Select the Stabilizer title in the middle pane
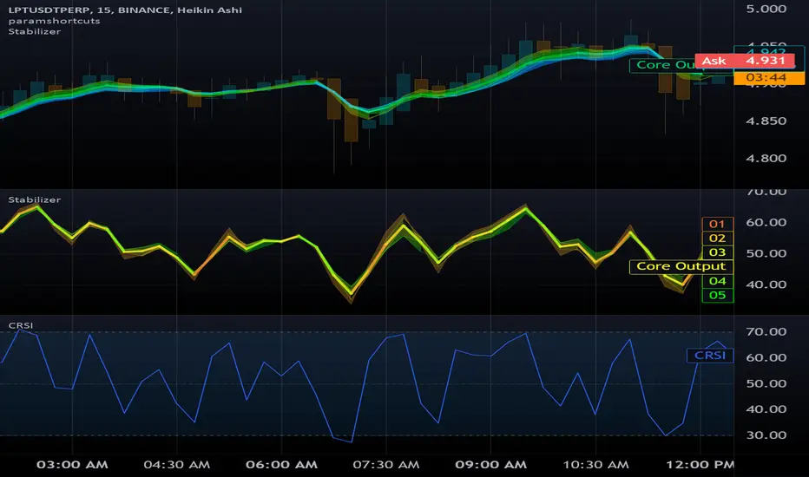The image size is (809, 477). [28, 200]
